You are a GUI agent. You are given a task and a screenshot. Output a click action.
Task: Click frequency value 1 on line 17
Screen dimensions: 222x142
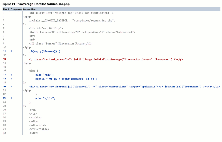tap(11, 75)
